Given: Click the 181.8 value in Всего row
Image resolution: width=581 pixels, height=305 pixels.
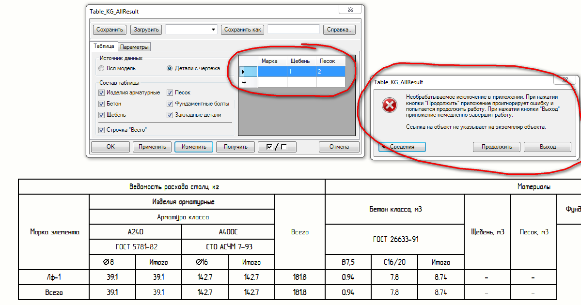Looking at the screenshot, I should (x=300, y=292).
